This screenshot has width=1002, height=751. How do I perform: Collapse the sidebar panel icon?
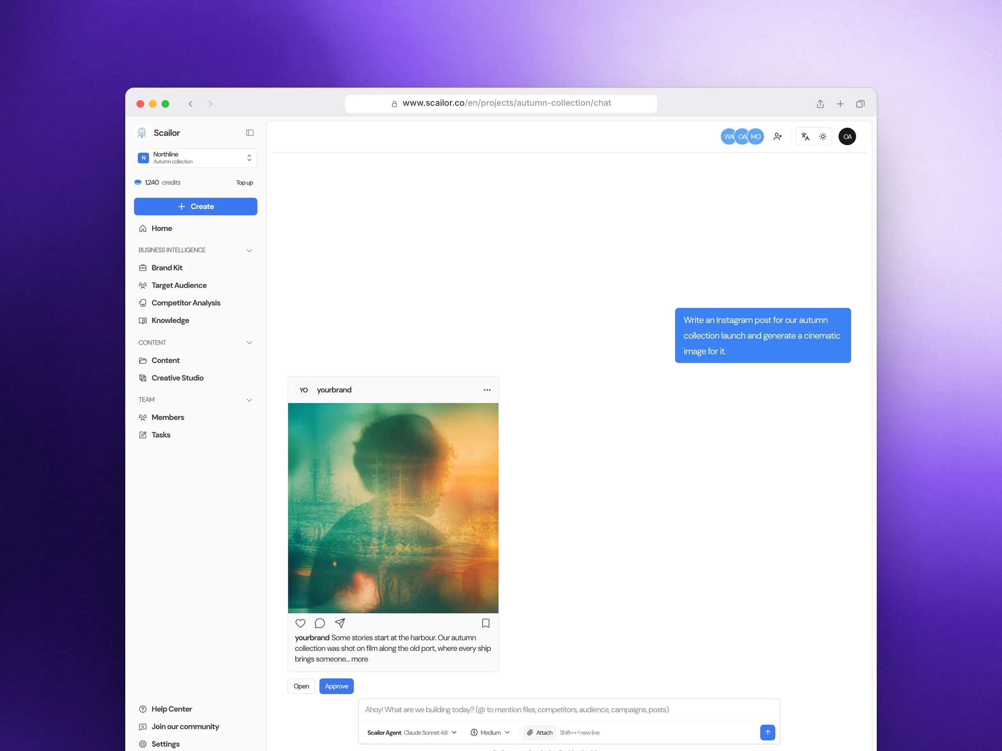click(250, 133)
